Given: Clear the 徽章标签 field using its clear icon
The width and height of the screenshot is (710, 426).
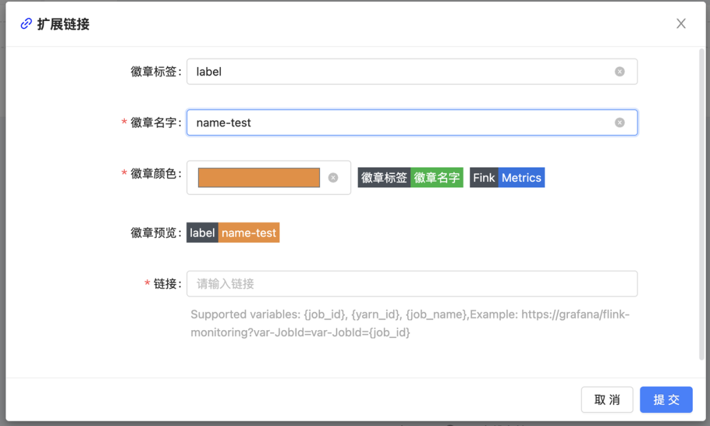Looking at the screenshot, I should click(x=619, y=72).
